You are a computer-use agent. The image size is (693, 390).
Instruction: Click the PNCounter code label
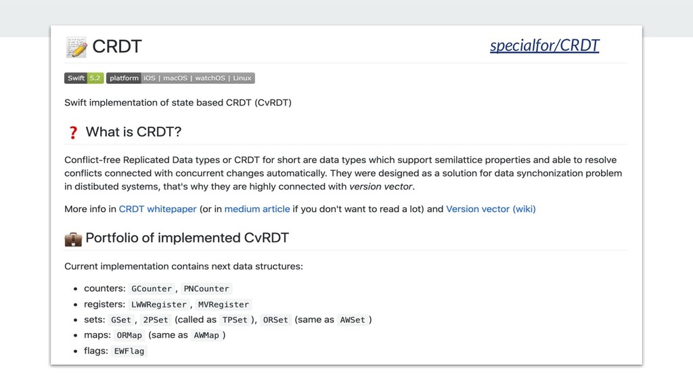click(x=206, y=288)
